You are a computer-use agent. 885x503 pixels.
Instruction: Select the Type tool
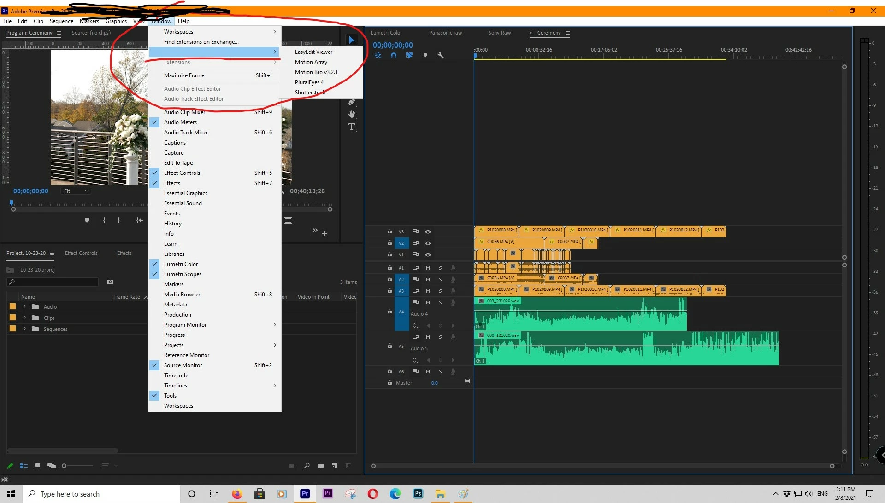(352, 127)
